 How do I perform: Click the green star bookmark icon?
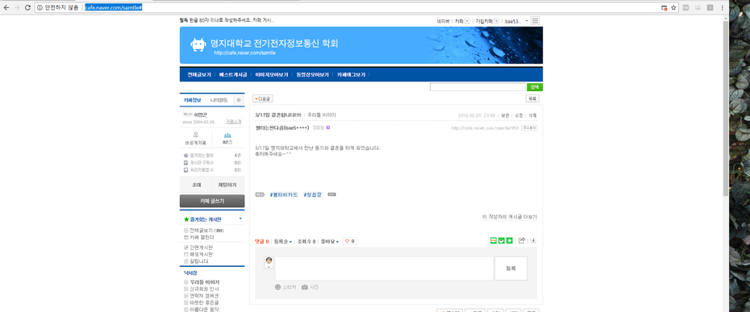510,240
